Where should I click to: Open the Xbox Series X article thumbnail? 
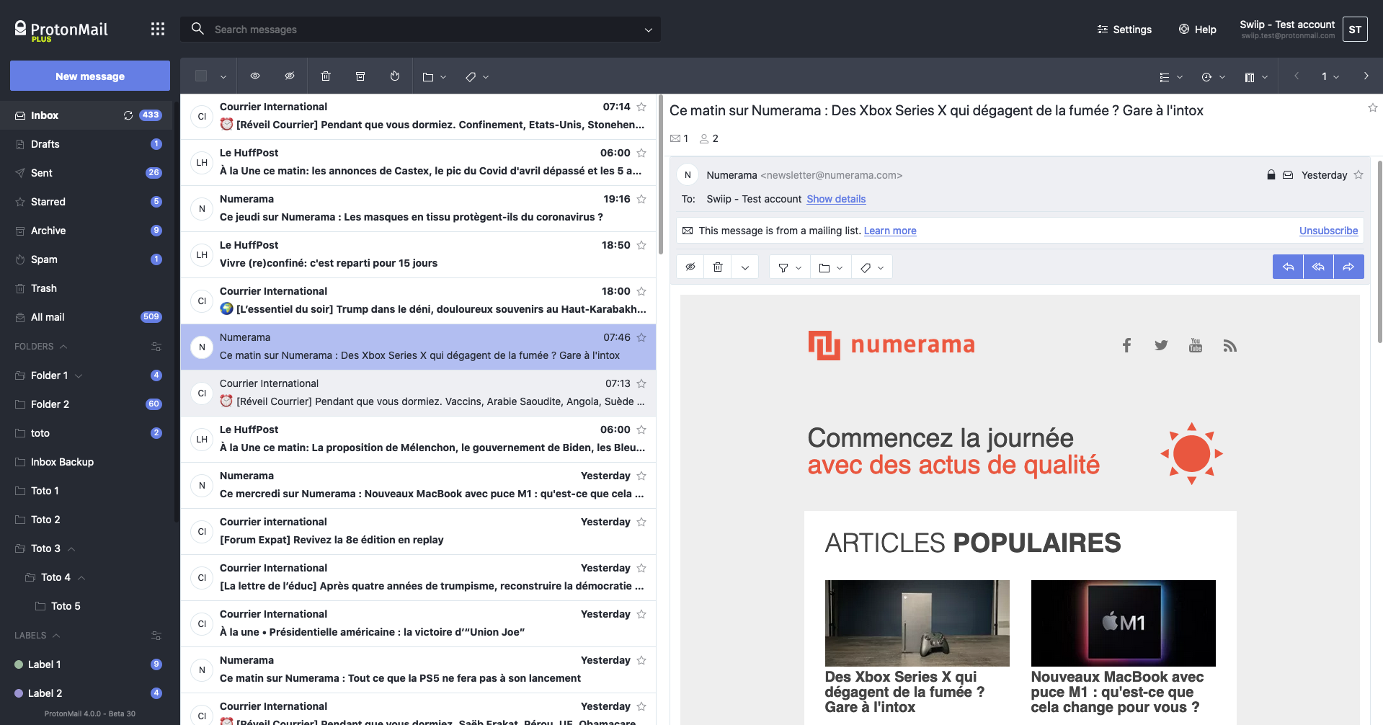[917, 623]
